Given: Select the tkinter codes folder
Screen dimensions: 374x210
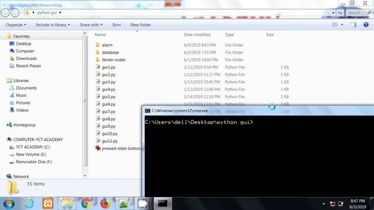Looking at the screenshot, I should click(110, 60).
